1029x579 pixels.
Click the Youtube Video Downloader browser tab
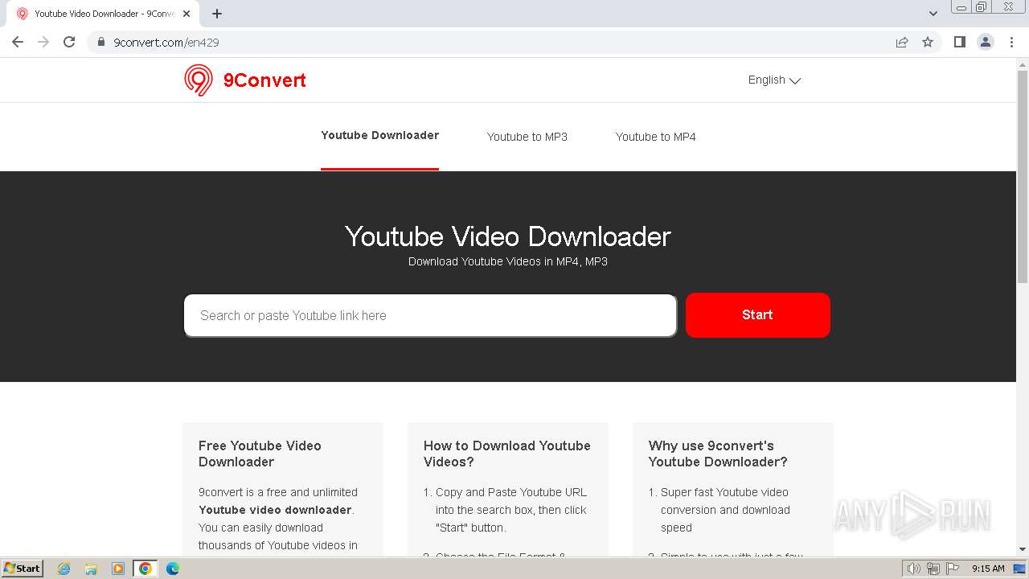coord(103,14)
